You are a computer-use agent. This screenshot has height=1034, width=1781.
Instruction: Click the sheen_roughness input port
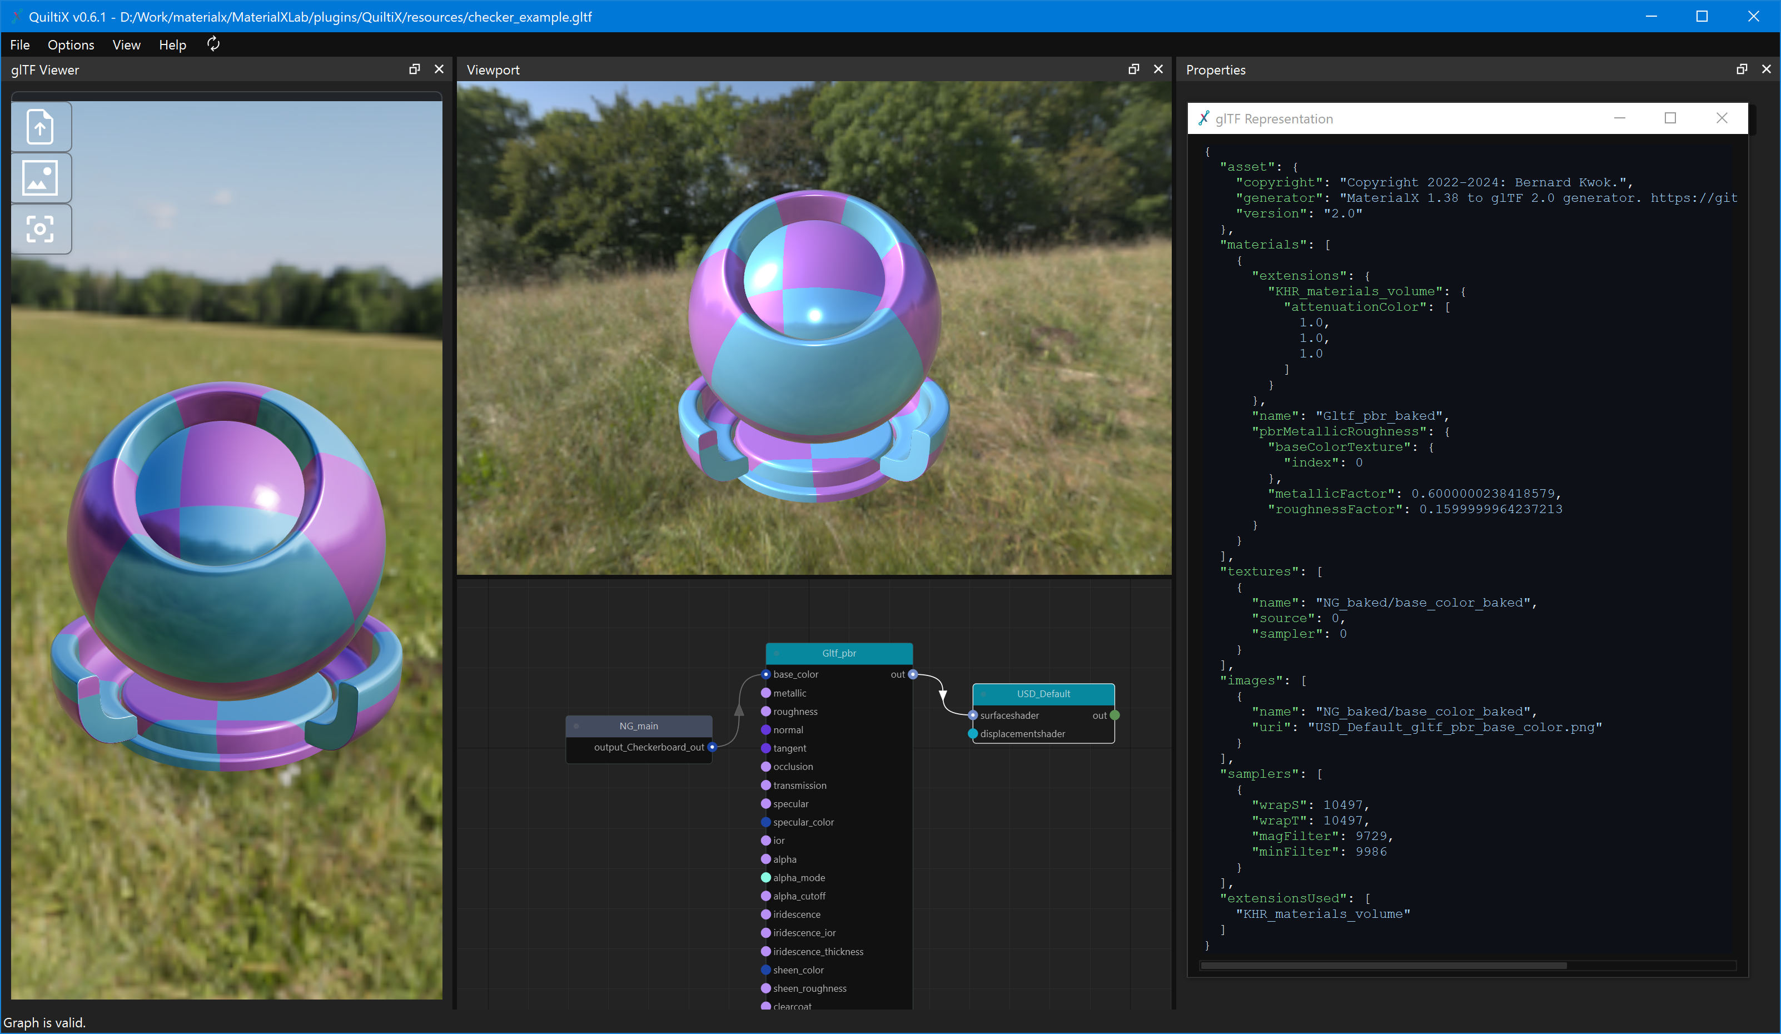tap(765, 989)
